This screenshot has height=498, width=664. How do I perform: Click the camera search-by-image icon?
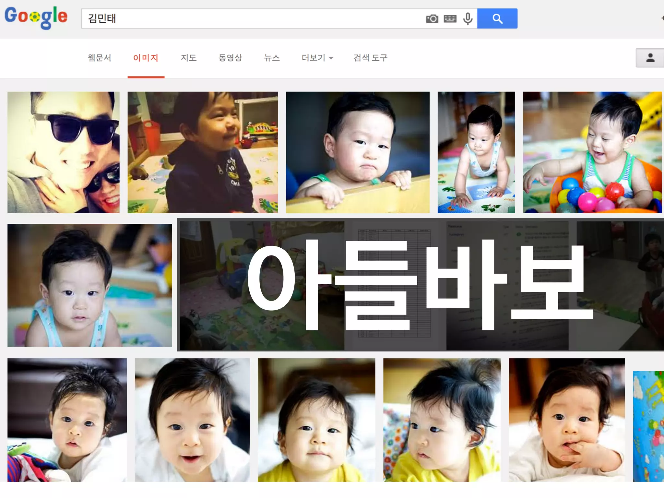432,19
